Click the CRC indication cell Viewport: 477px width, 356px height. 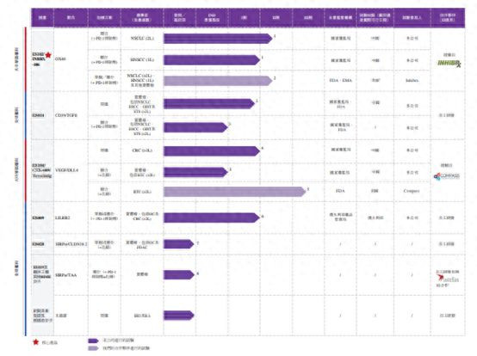142,150
